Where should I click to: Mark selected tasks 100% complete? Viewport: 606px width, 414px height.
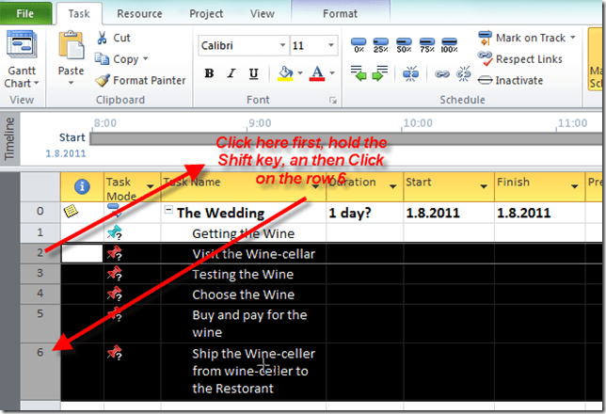point(451,45)
